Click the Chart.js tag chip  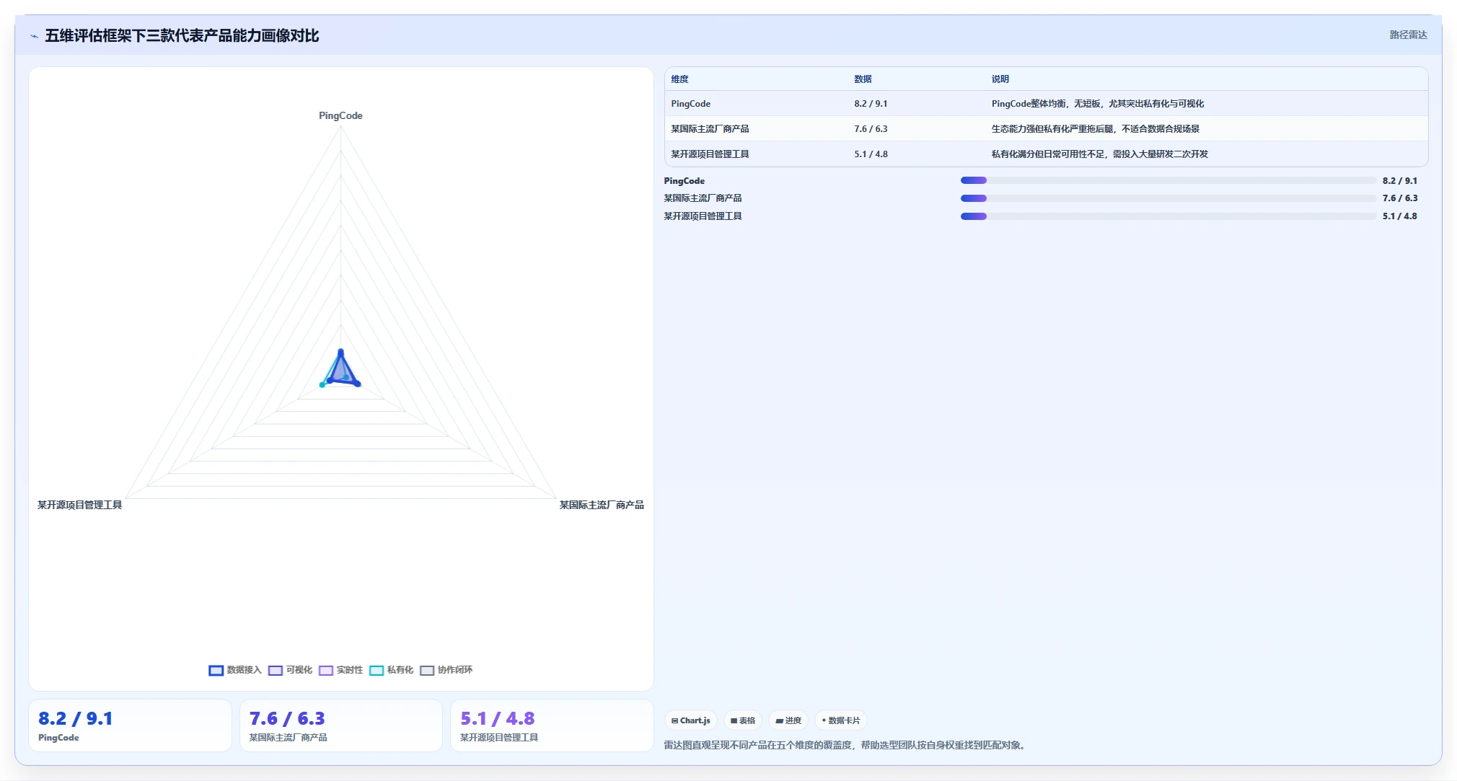691,720
